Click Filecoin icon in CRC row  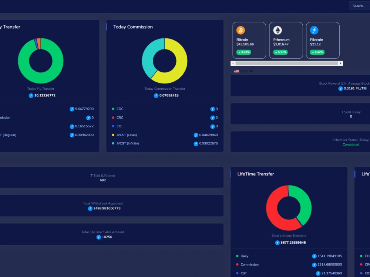213,118
